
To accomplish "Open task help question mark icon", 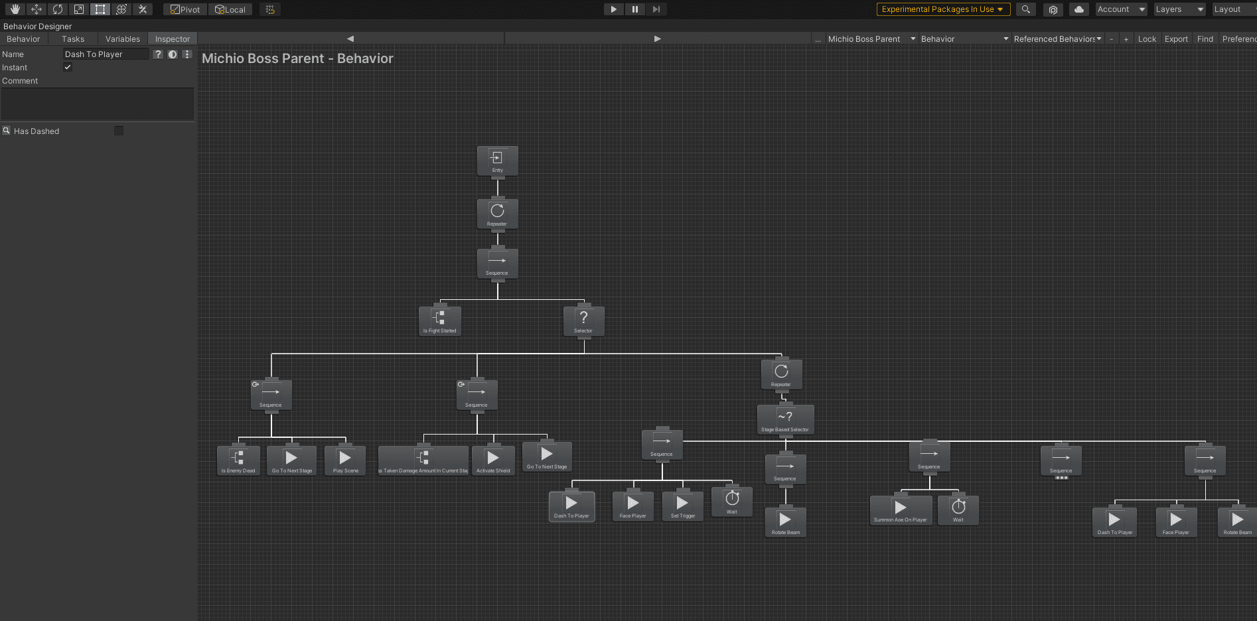I will pyautogui.click(x=158, y=54).
